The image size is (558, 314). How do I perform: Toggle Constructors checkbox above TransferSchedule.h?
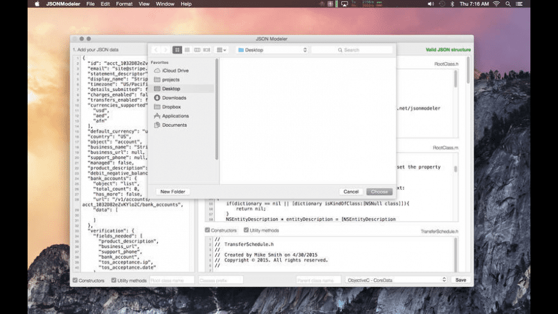207,230
